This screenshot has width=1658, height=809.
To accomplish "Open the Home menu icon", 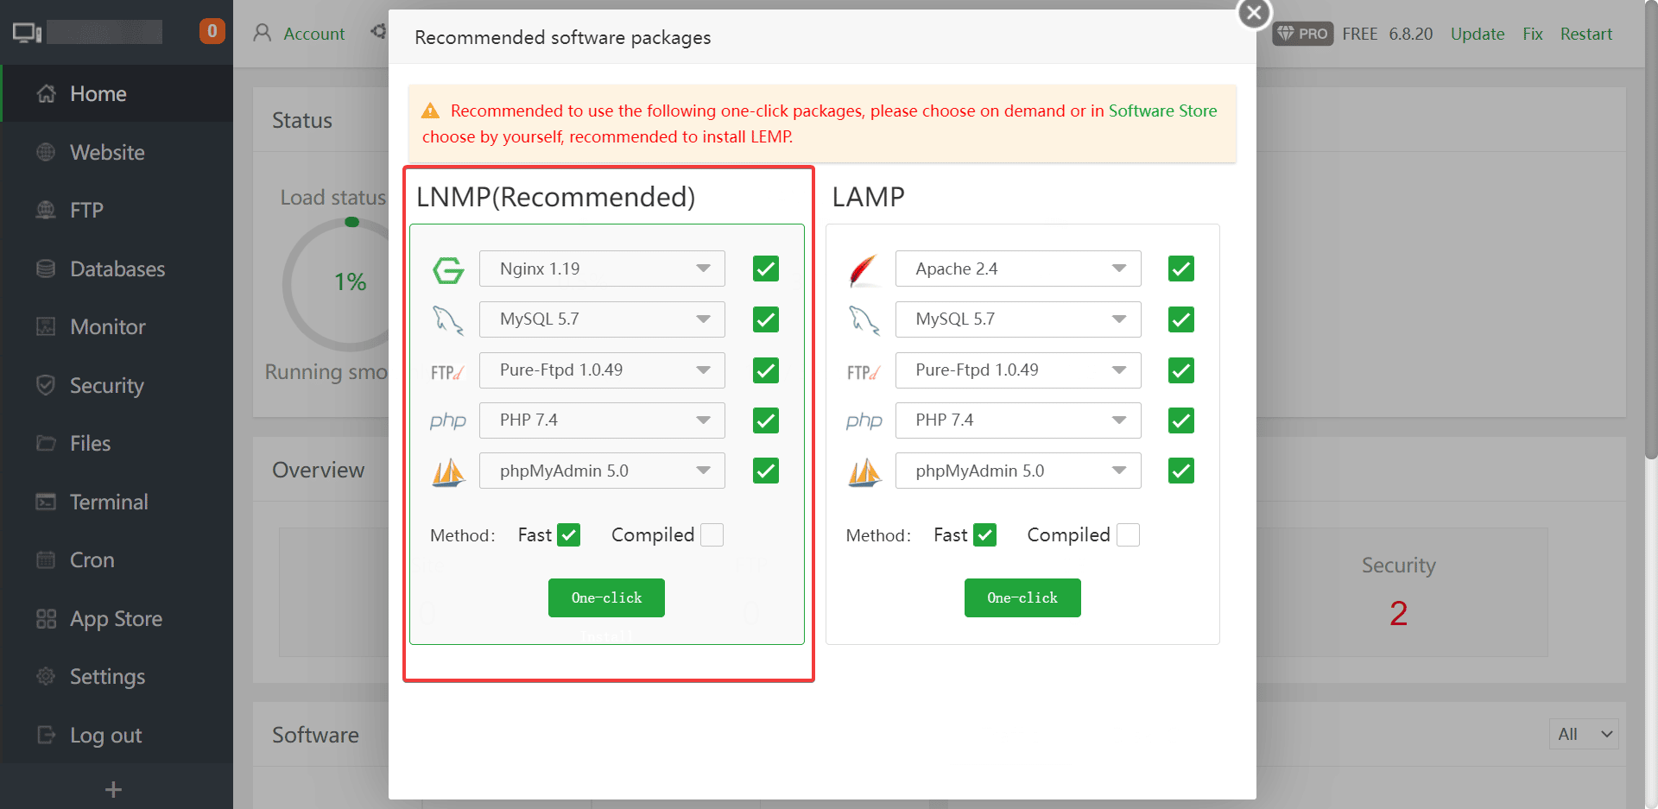I will 47,93.
